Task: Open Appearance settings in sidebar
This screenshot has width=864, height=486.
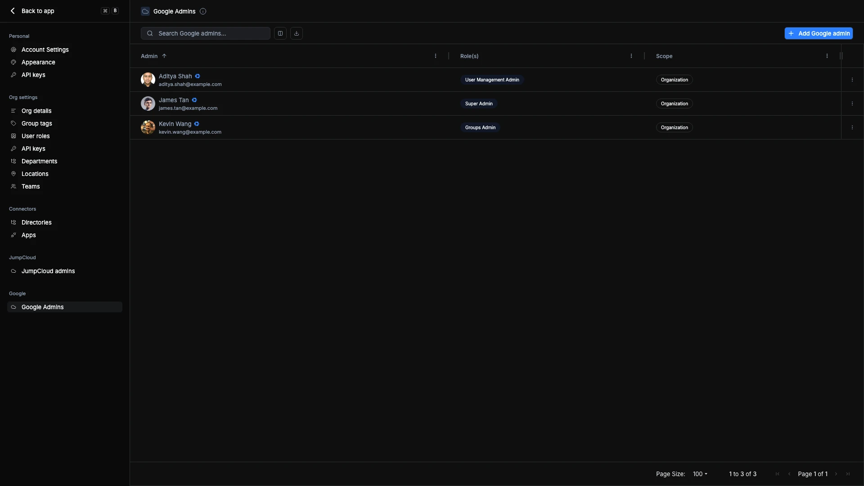Action: coord(38,62)
